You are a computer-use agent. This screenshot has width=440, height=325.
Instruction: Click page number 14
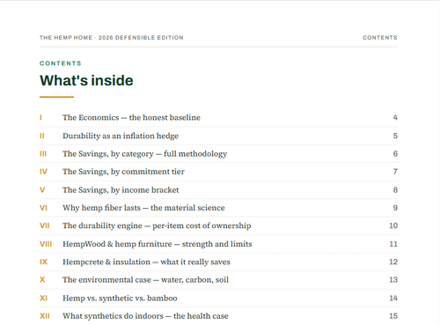tap(393, 299)
